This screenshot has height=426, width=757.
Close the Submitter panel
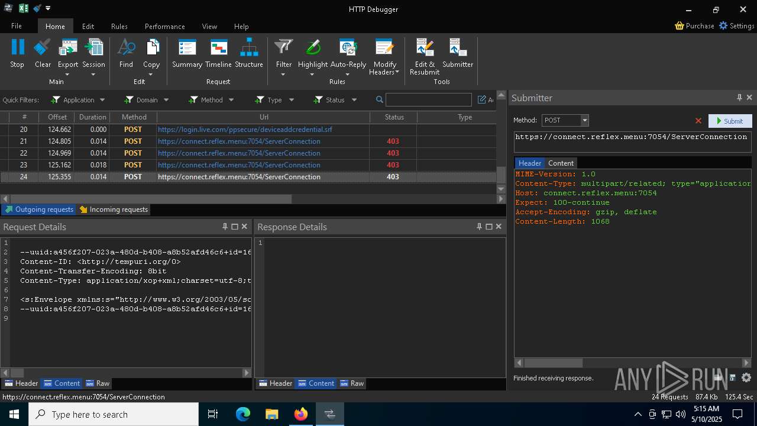point(749,98)
